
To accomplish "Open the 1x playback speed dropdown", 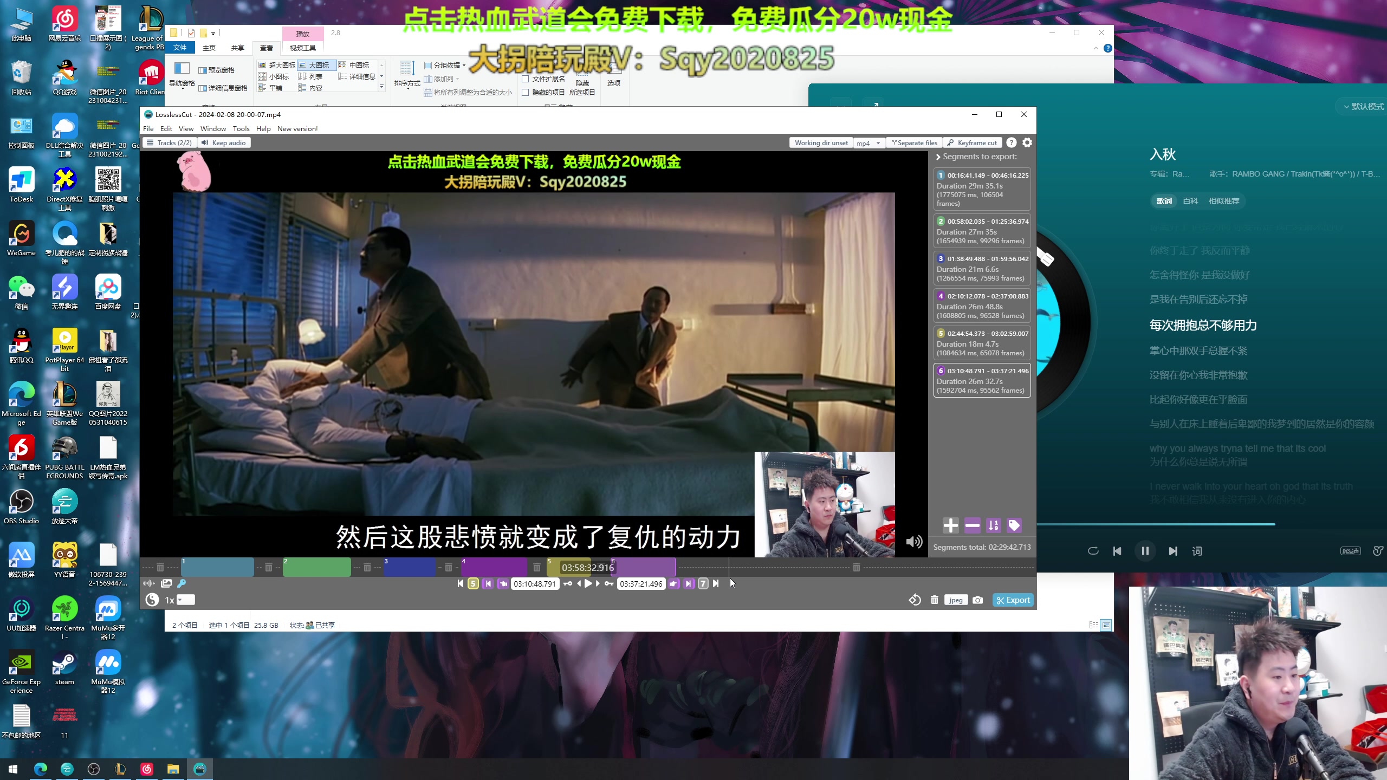I will pos(186,600).
